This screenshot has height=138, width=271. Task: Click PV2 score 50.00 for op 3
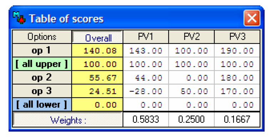[x=191, y=91]
